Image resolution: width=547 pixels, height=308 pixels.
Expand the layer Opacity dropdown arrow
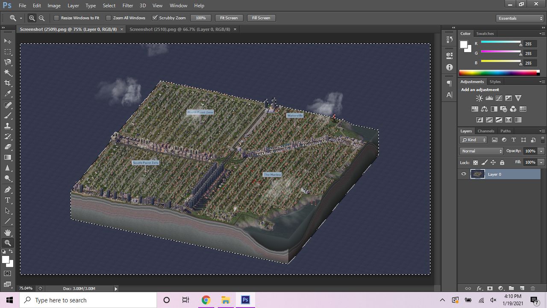541,151
